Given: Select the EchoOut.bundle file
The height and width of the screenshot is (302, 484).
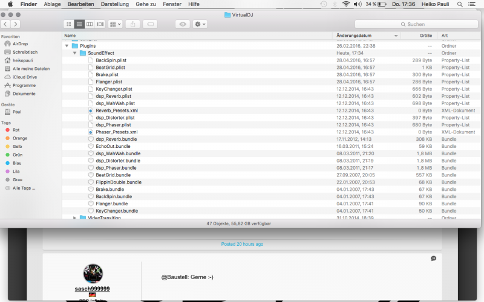Looking at the screenshot, I should (113, 146).
